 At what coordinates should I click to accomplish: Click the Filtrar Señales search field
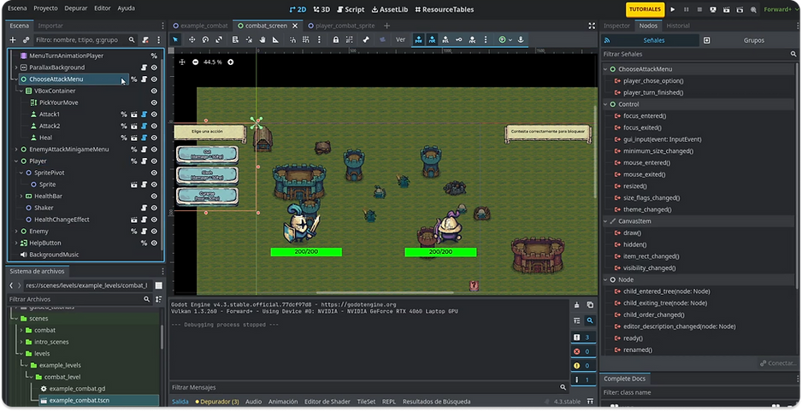(699, 54)
